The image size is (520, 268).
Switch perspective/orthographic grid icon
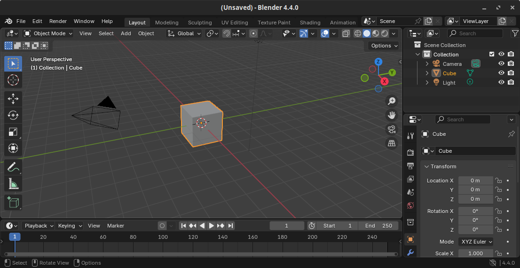392,143
